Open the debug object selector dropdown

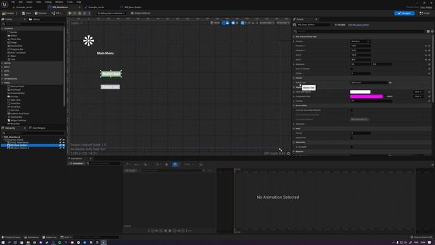[111, 13]
